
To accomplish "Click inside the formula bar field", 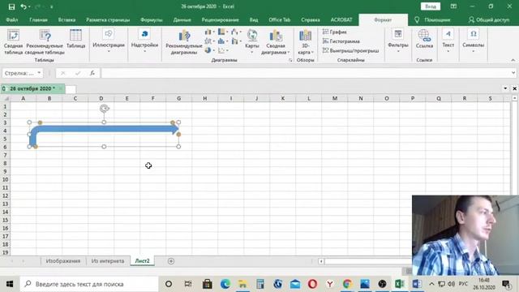I will [x=307, y=73].
